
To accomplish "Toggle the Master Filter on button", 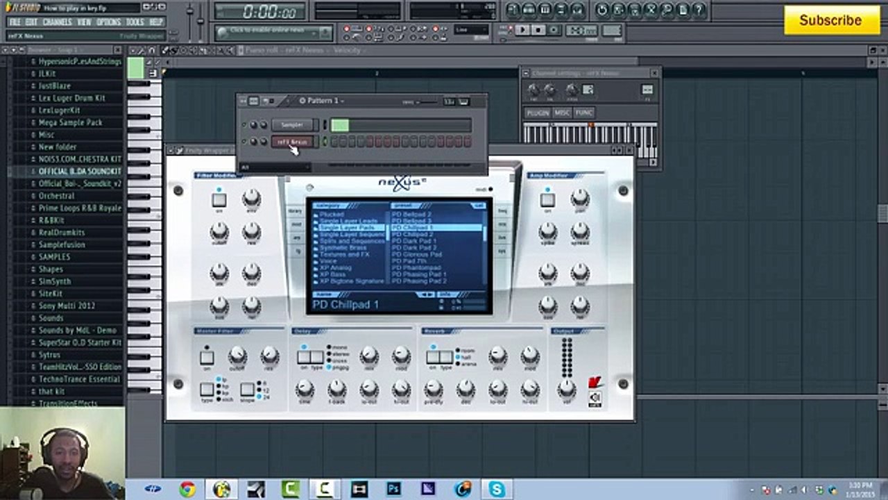I will (x=207, y=357).
